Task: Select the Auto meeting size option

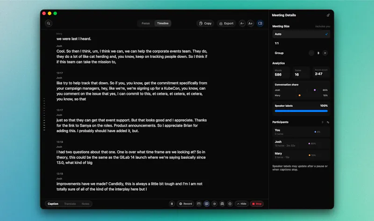Action: coord(301,34)
